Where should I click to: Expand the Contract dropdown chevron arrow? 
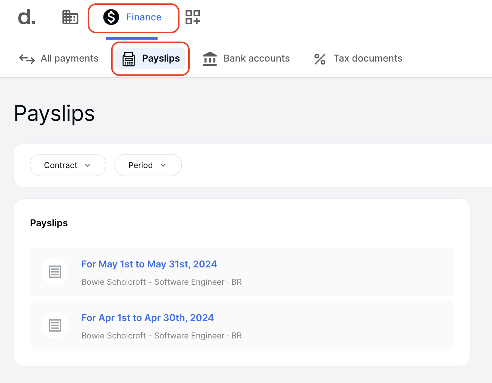(x=88, y=165)
